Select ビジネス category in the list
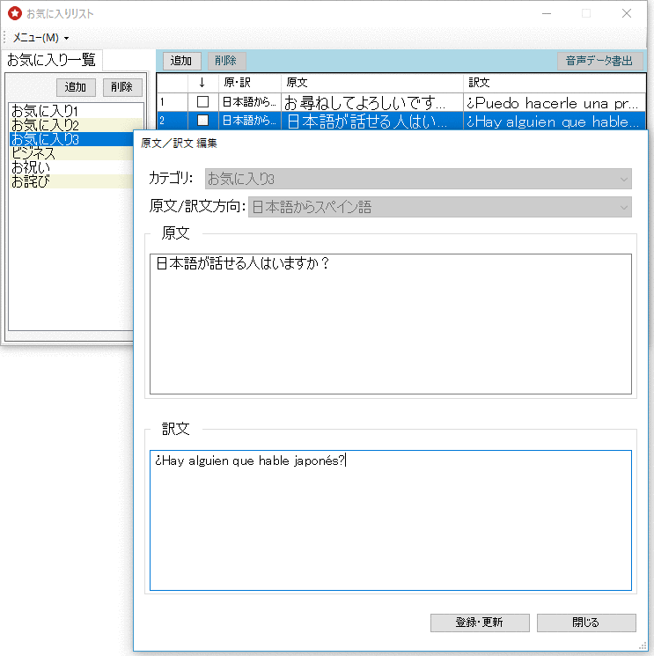 [x=33, y=153]
